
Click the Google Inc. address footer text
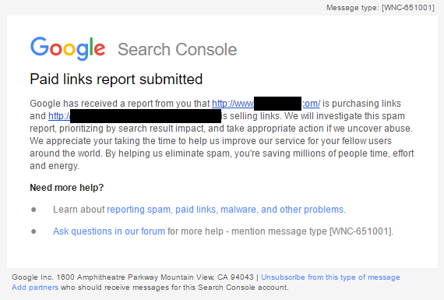coord(132,277)
